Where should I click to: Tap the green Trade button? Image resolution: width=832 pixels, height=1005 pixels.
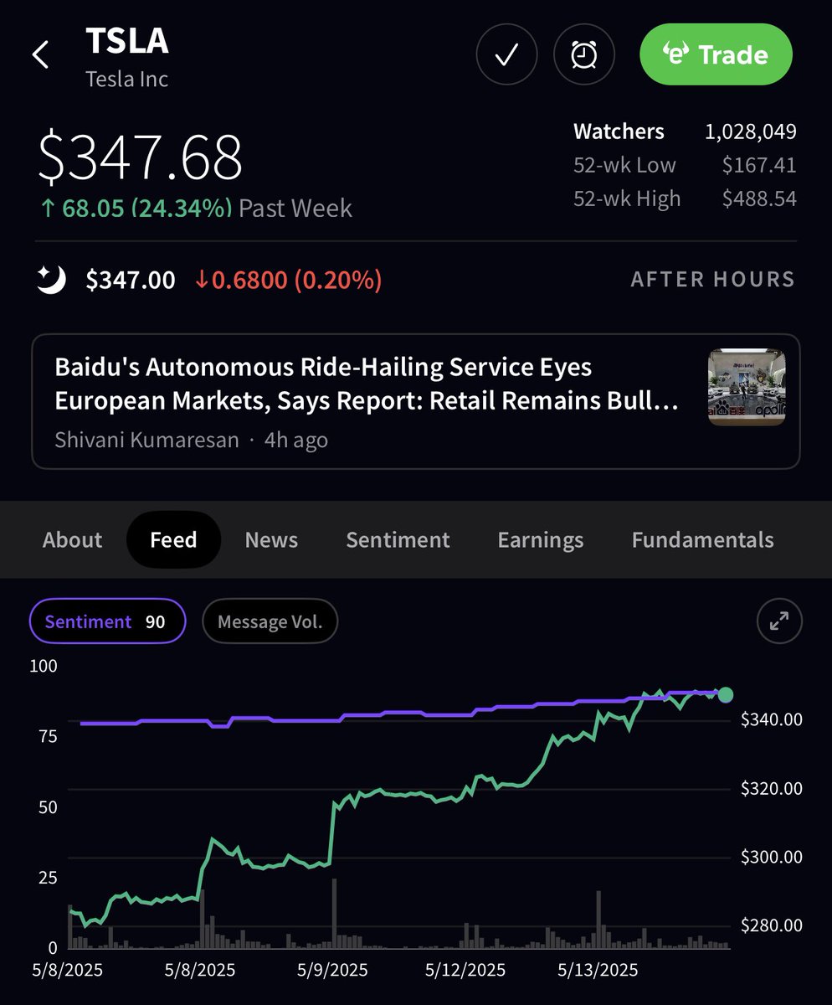pyautogui.click(x=716, y=54)
